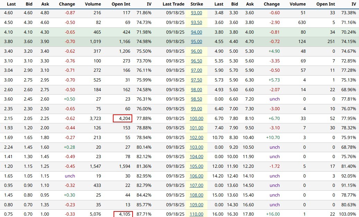
Task: Click the red-boxed 4,105 open interest cell
Action: tap(123, 214)
